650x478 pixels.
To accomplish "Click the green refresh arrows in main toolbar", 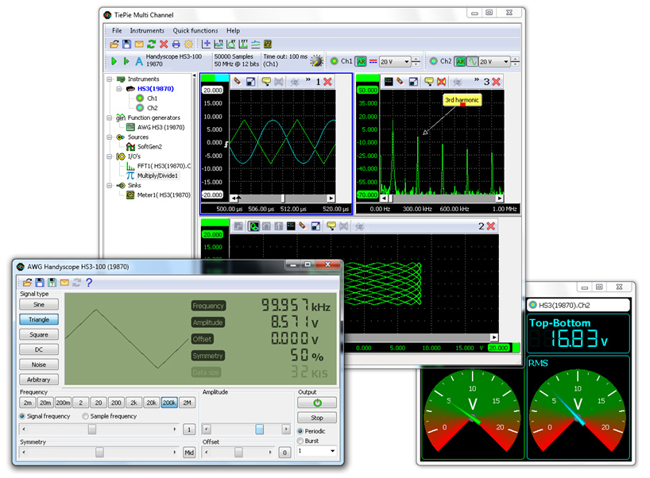I will 151,44.
